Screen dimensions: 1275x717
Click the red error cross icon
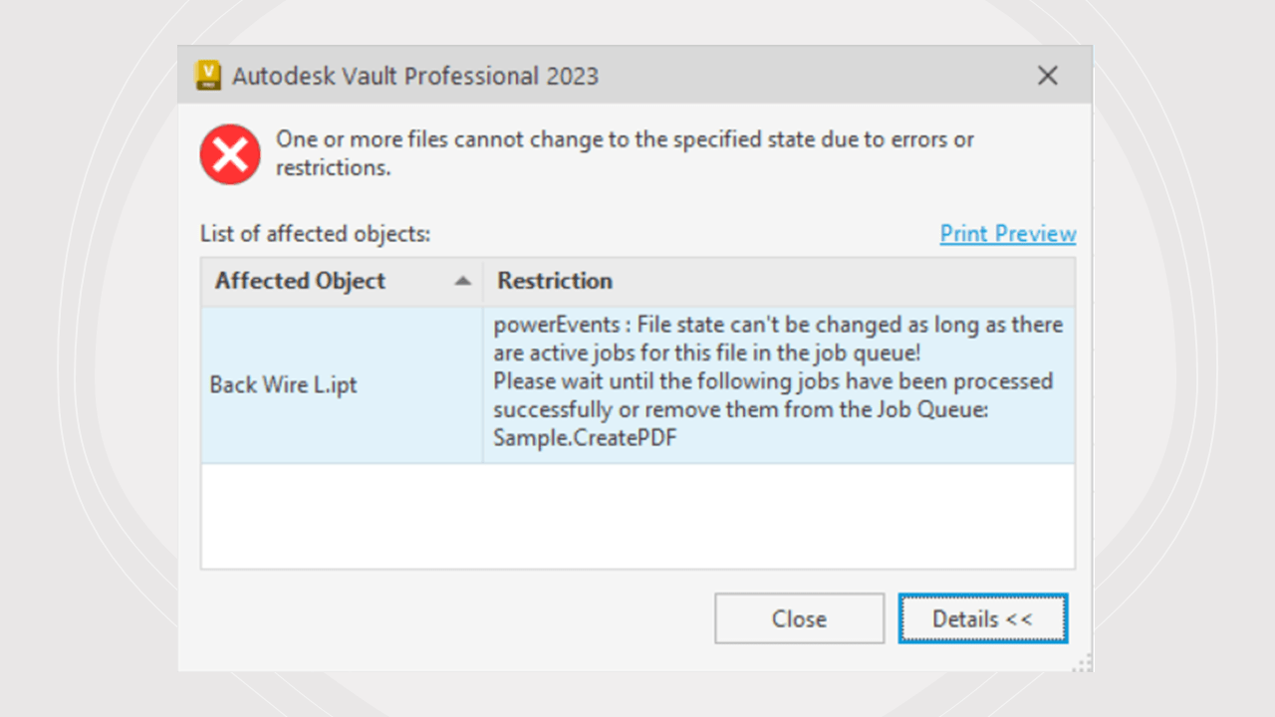(x=230, y=154)
